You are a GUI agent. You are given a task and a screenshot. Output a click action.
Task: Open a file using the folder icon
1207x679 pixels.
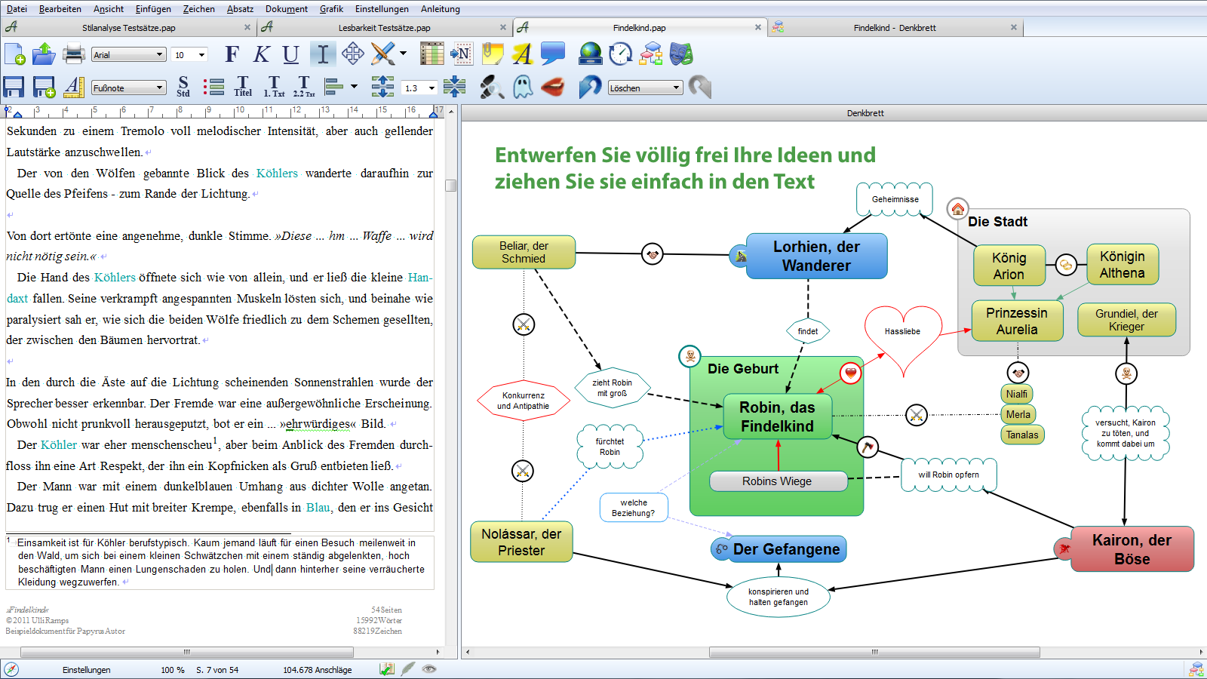pyautogui.click(x=44, y=54)
